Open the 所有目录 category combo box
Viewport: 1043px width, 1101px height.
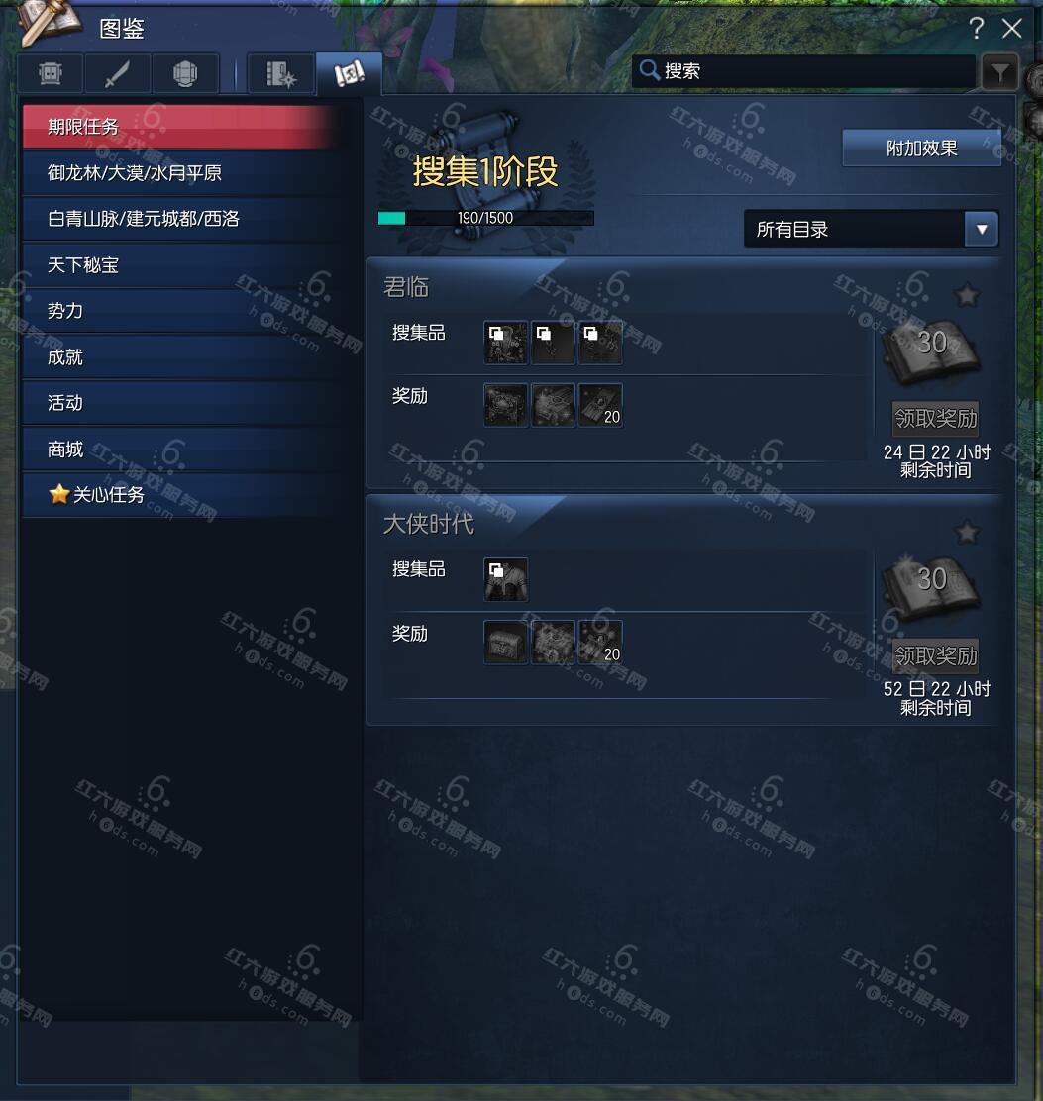871,229
